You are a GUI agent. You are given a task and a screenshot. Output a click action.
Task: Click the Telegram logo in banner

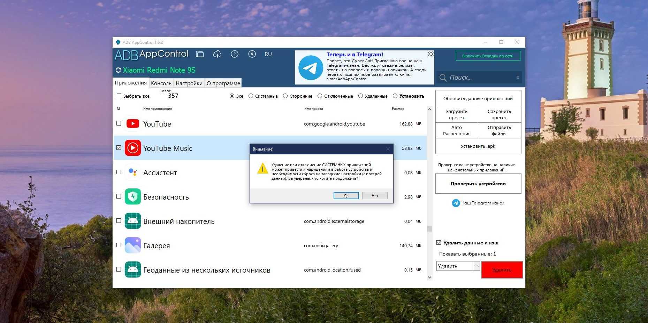[x=310, y=68]
